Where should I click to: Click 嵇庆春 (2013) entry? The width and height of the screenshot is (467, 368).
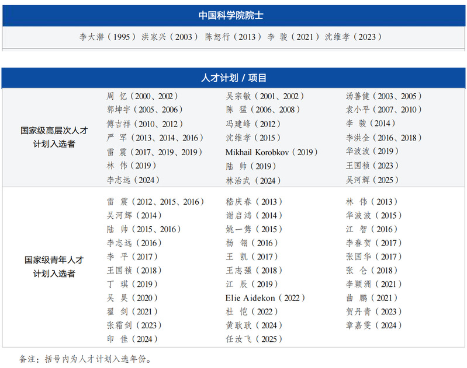pos(254,202)
